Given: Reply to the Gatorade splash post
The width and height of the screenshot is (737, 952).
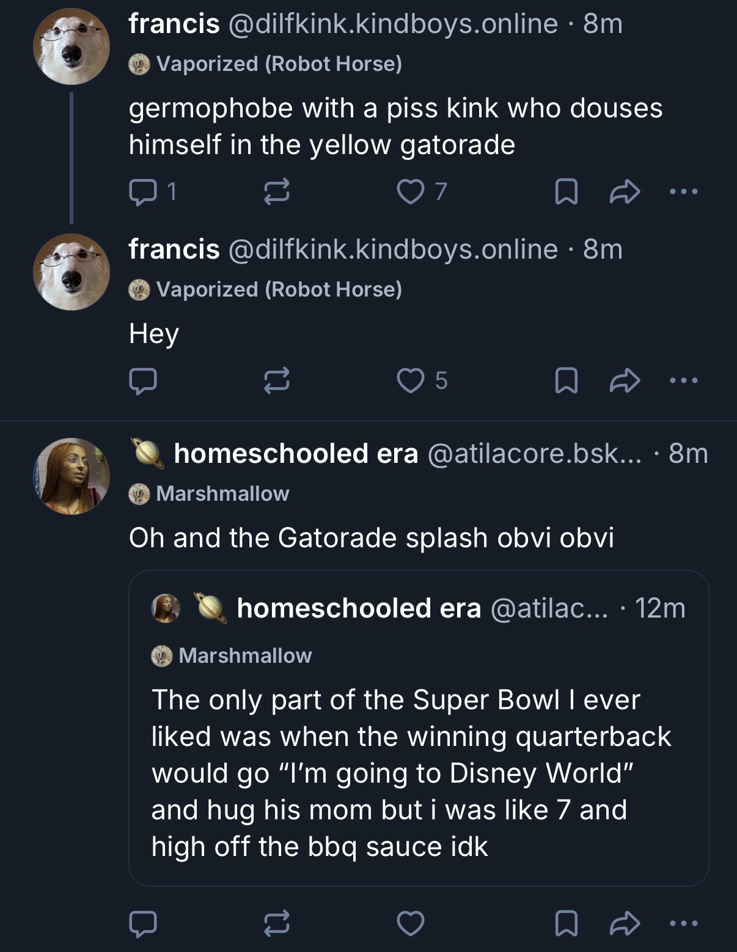Looking at the screenshot, I should (x=143, y=923).
